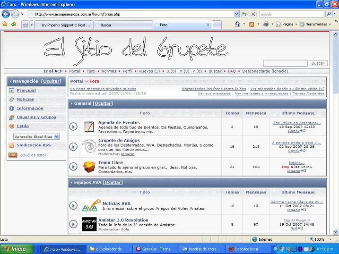Click the orange RSS badge icon
This screenshot has width=339, height=254.
13,155
